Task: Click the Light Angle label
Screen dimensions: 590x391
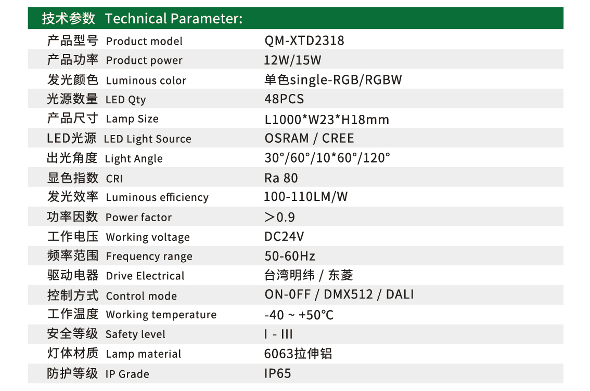Action: click(x=134, y=159)
